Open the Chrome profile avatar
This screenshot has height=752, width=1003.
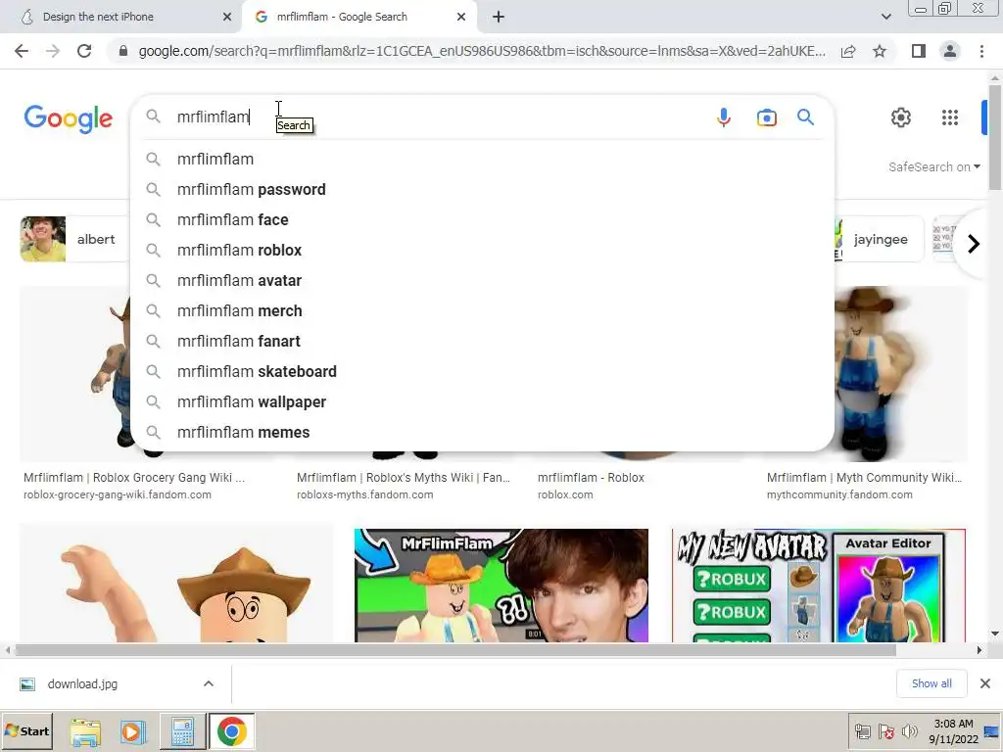(950, 51)
